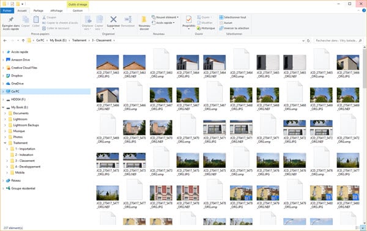This screenshot has height=231, width=367.
Task: Collapse the Traitement folder node
Action: 5,143
